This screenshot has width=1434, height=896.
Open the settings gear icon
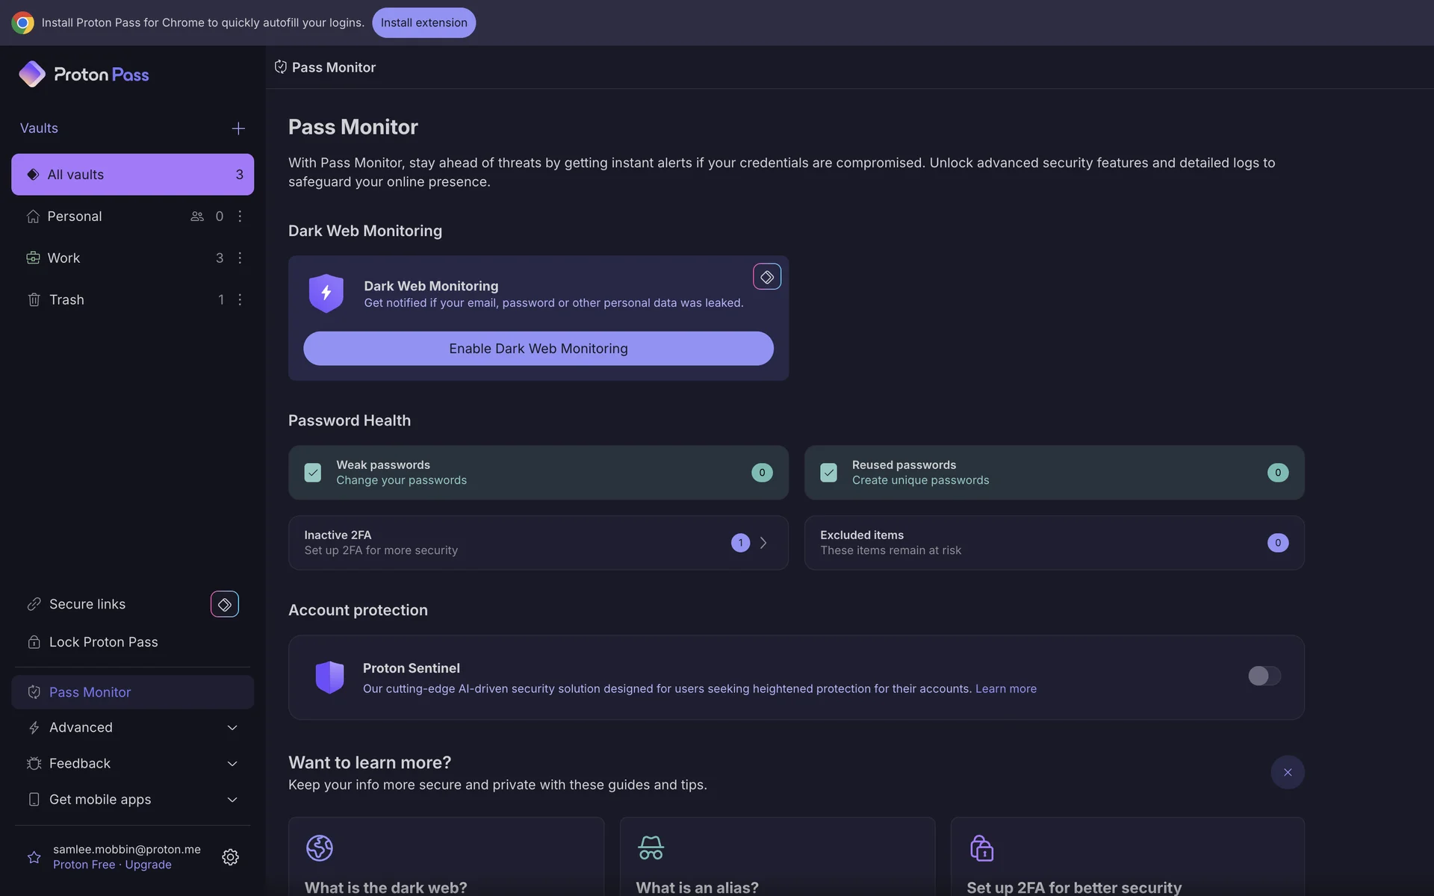[230, 856]
